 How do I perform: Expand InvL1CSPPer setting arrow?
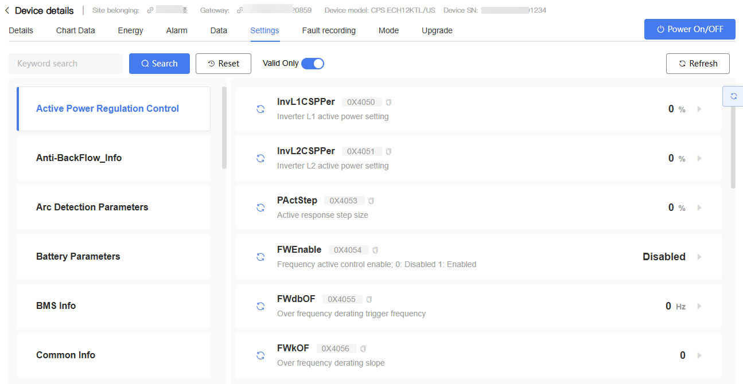pos(699,109)
